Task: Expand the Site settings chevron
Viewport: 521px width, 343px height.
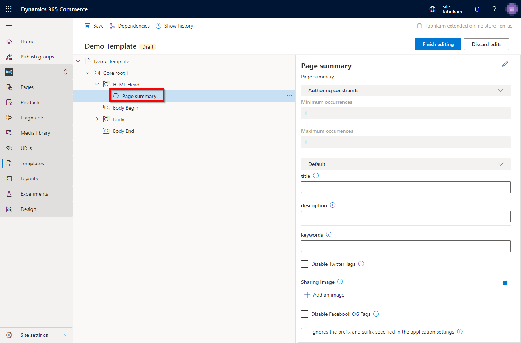Action: click(x=66, y=335)
